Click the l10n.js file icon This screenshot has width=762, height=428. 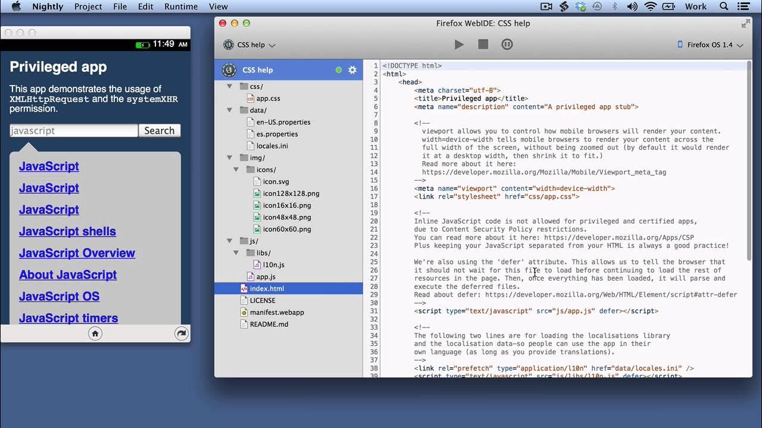click(257, 265)
